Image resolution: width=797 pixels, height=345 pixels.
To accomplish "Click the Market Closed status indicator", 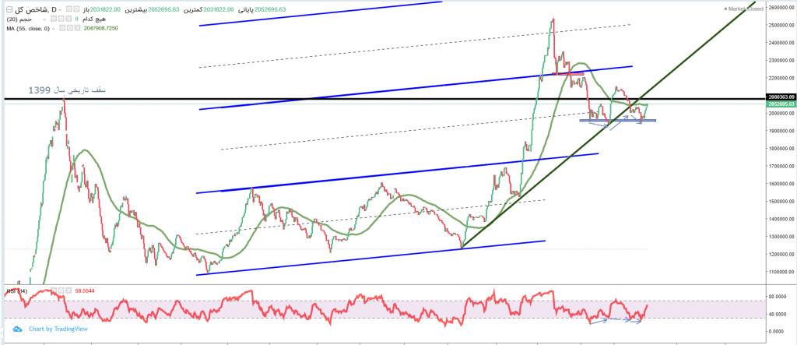I will 742,9.
